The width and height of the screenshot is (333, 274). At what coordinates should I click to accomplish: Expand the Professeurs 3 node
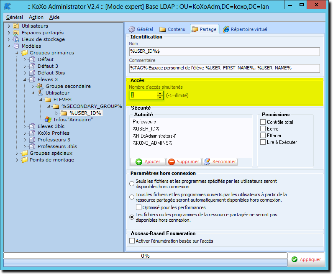click(x=25, y=140)
